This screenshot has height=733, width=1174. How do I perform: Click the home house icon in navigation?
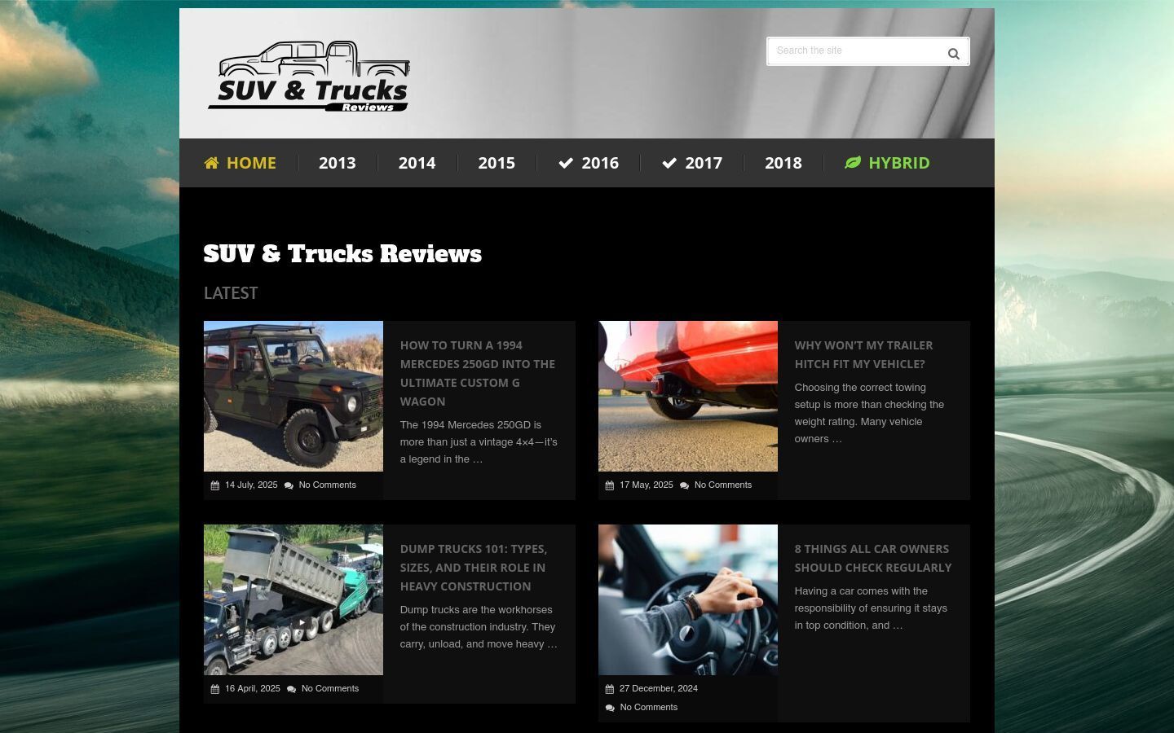211,163
